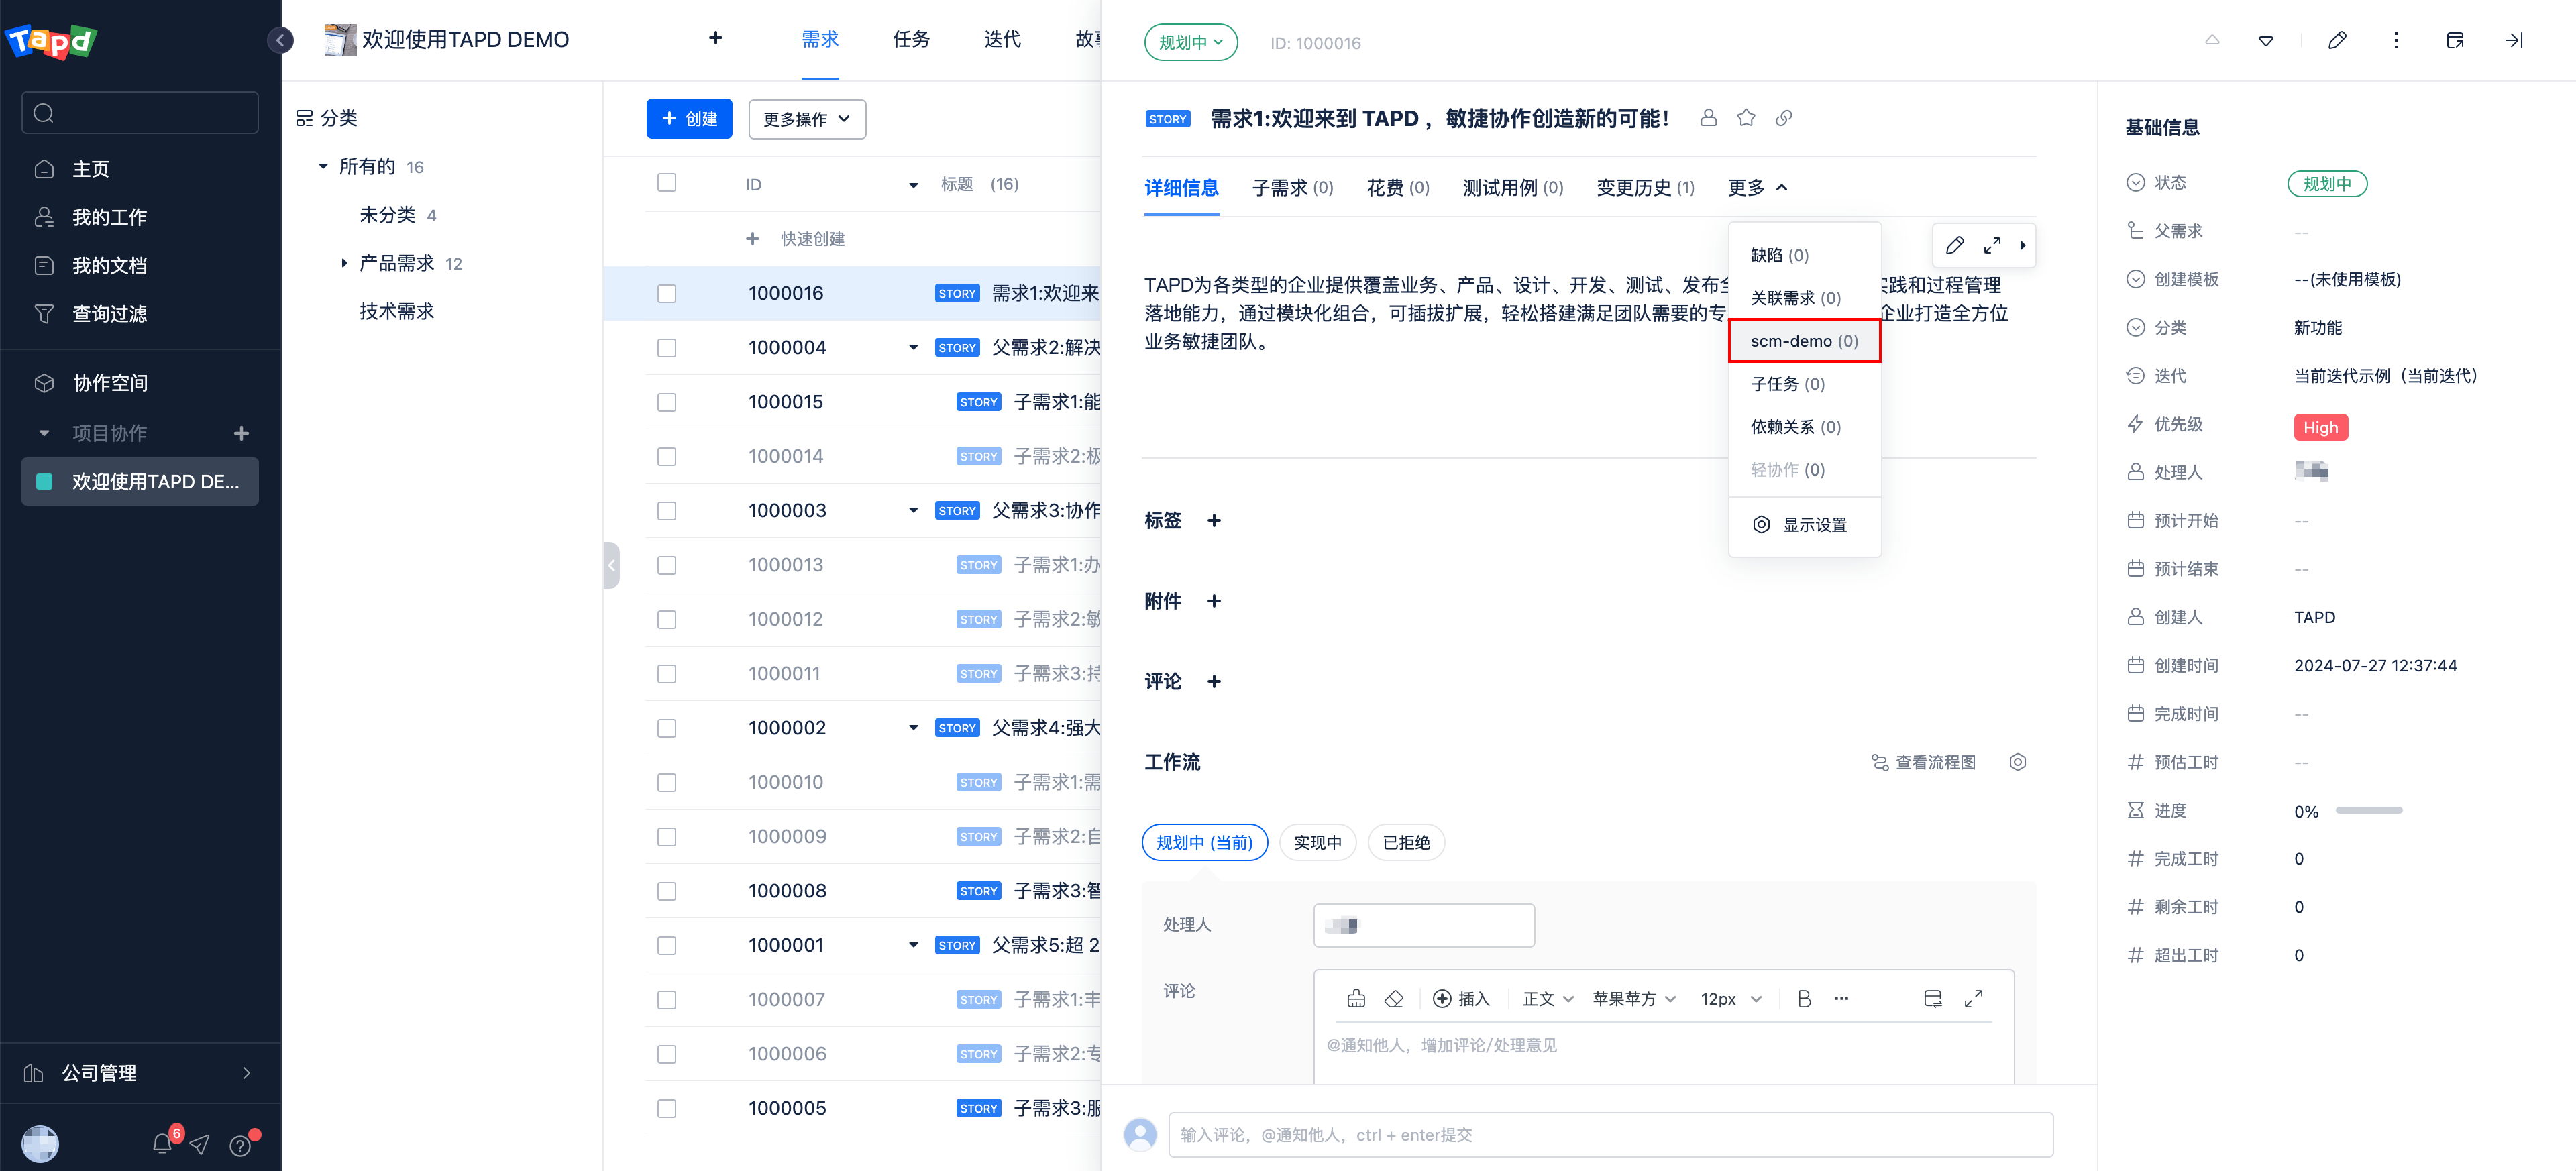Screen dimensions: 2576x1171
Task: Open 显示设置 in dropdown menu
Action: click(x=1804, y=525)
